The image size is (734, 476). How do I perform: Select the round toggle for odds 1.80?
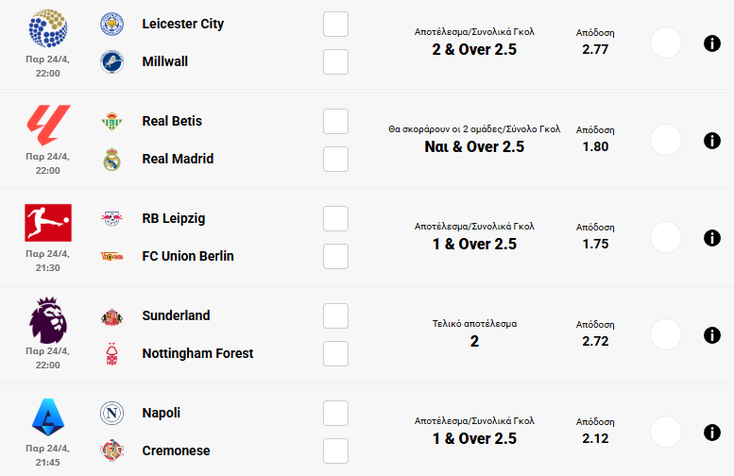pos(666,141)
